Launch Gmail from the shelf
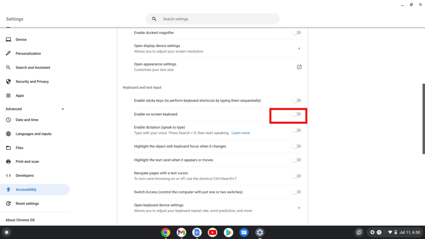The image size is (425, 239). tap(181, 232)
